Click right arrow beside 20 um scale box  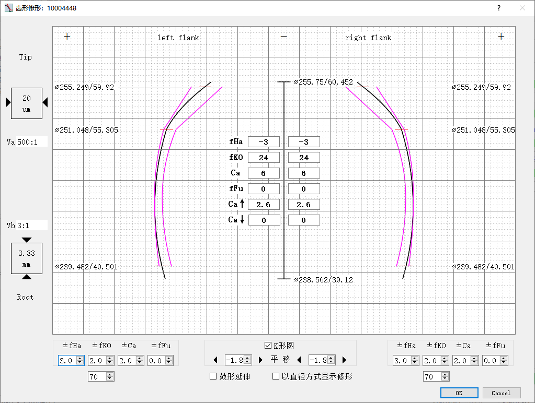pos(45,102)
